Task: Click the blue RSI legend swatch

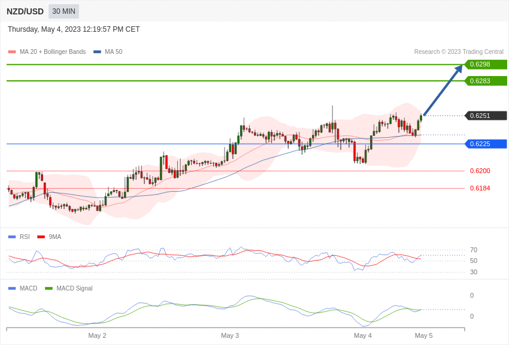Action: [x=12, y=237]
